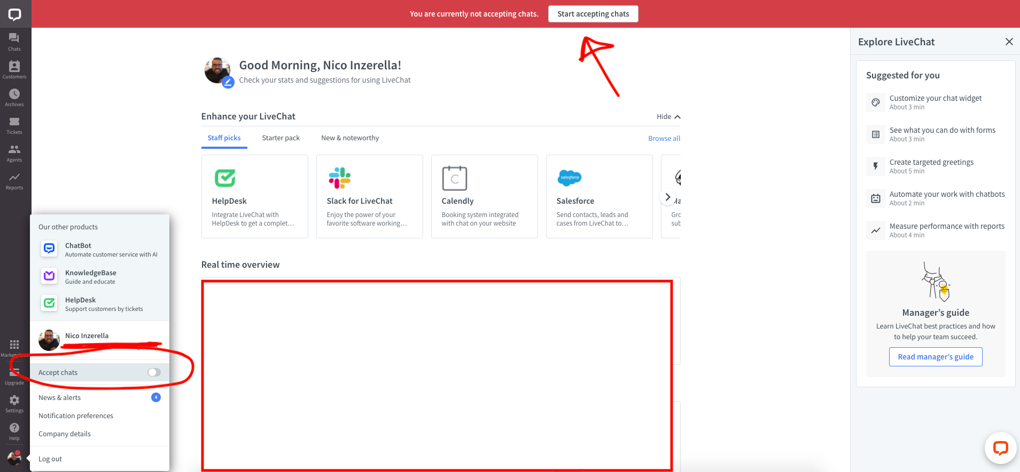Click chatbot icon for Automate your work
The width and height of the screenshot is (1020, 472).
click(875, 198)
